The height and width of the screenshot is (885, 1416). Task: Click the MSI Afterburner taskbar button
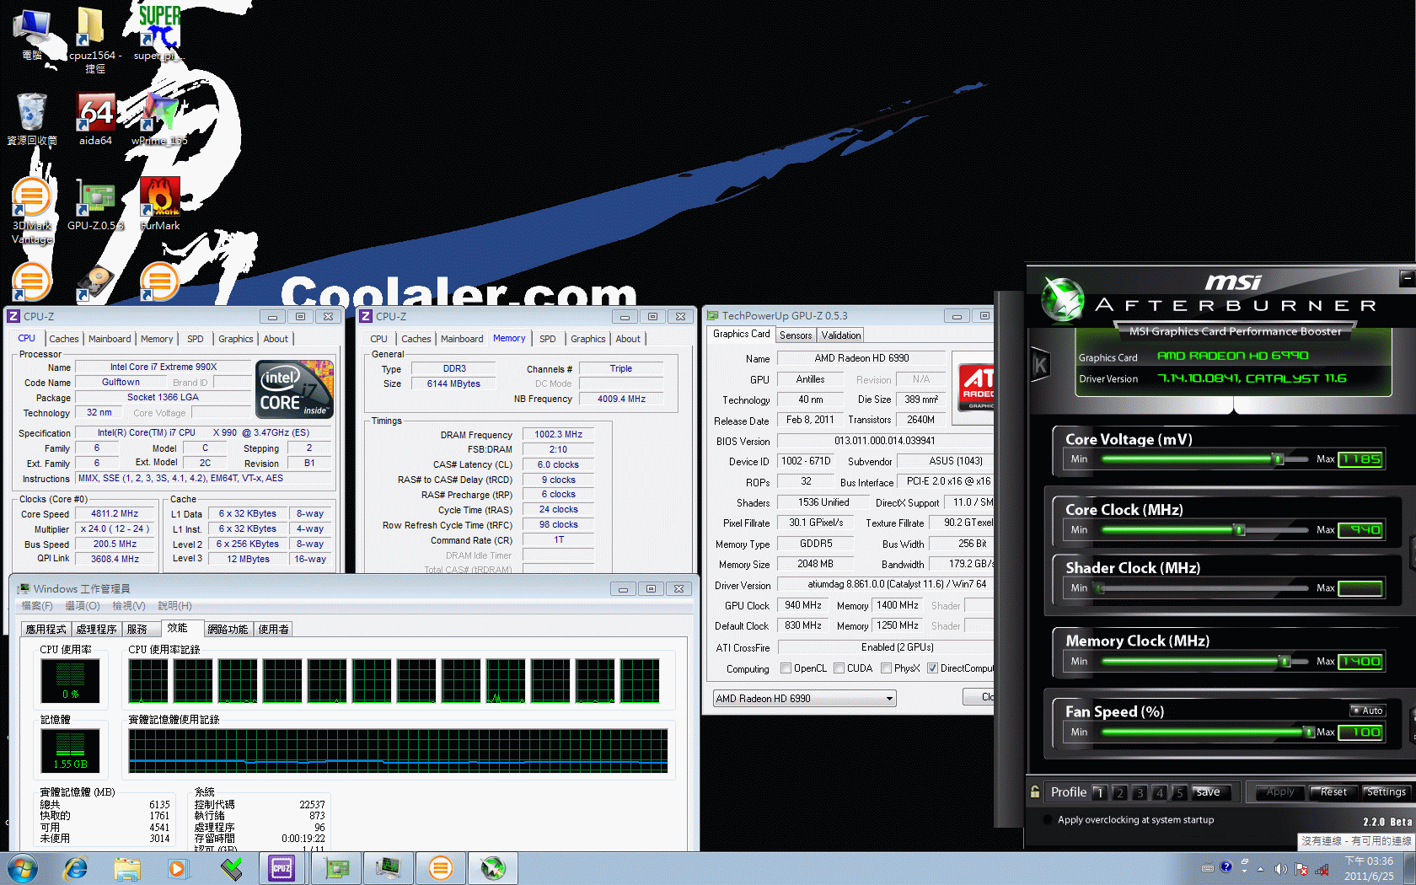[x=493, y=868]
